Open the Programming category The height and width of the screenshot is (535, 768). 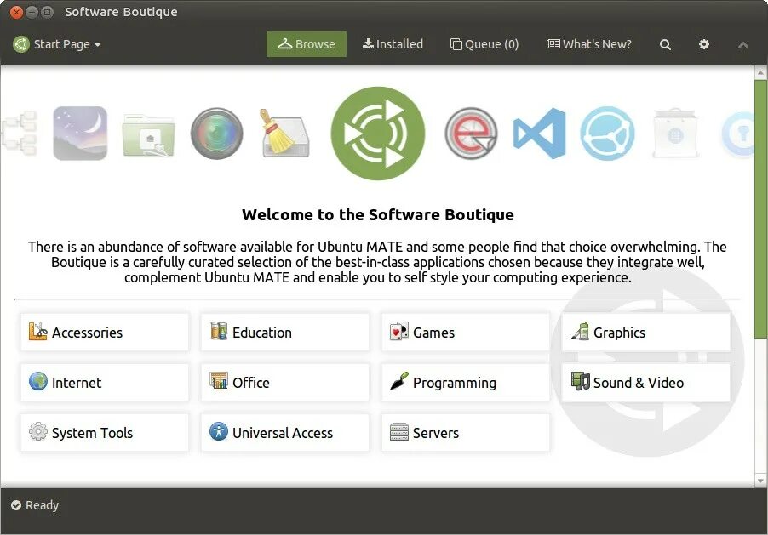(x=465, y=382)
